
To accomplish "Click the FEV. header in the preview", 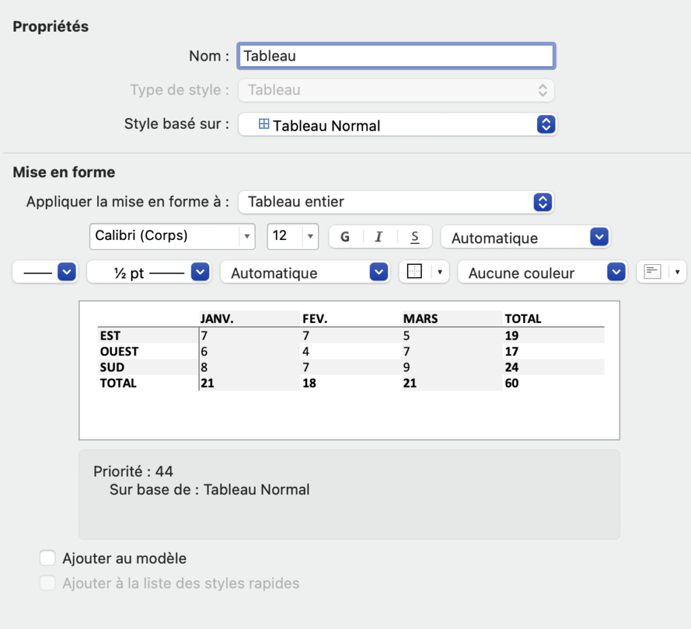I will [x=314, y=319].
